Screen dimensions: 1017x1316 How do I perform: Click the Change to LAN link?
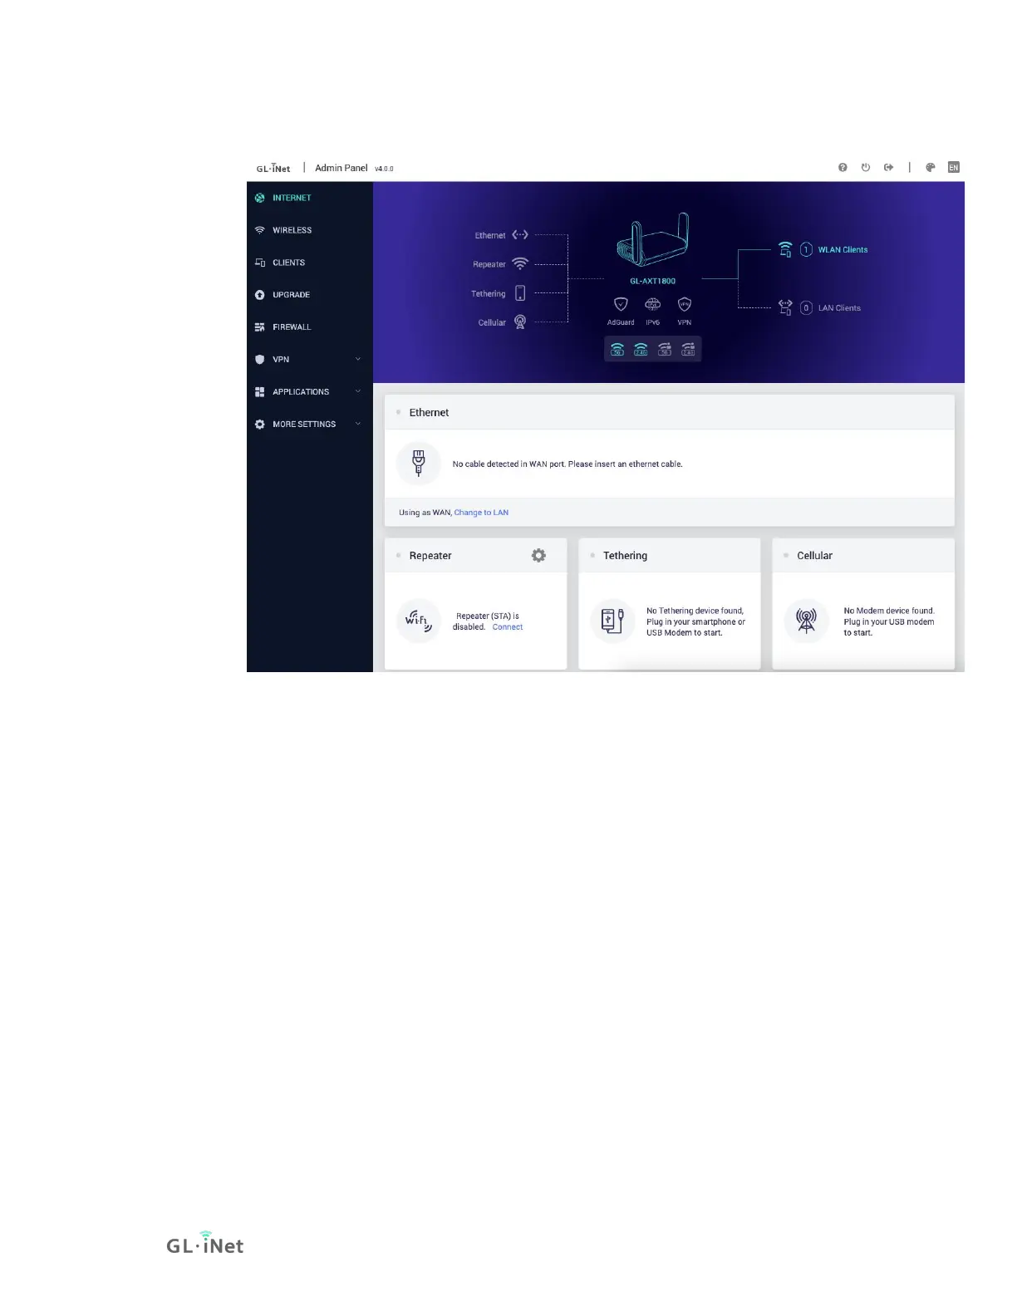(481, 513)
